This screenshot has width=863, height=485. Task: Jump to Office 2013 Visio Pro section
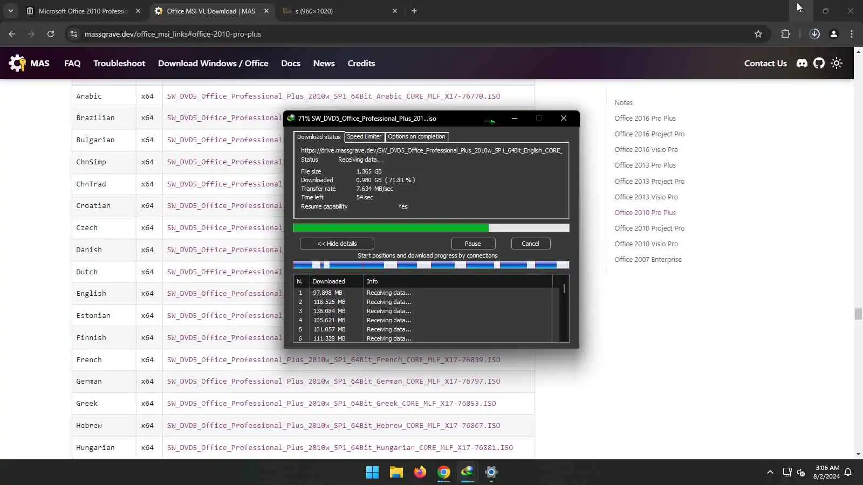pos(646,197)
